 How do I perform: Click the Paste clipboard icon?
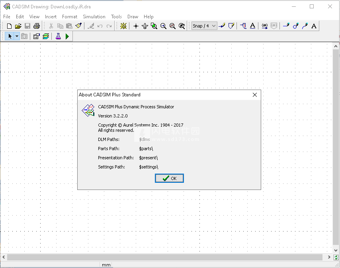coord(69,26)
